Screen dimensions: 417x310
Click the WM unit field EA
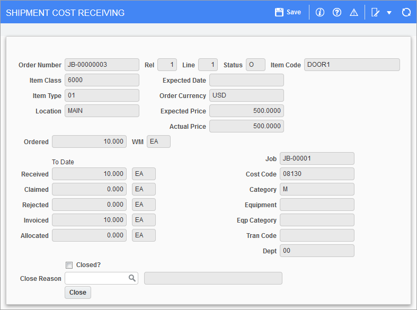point(158,141)
